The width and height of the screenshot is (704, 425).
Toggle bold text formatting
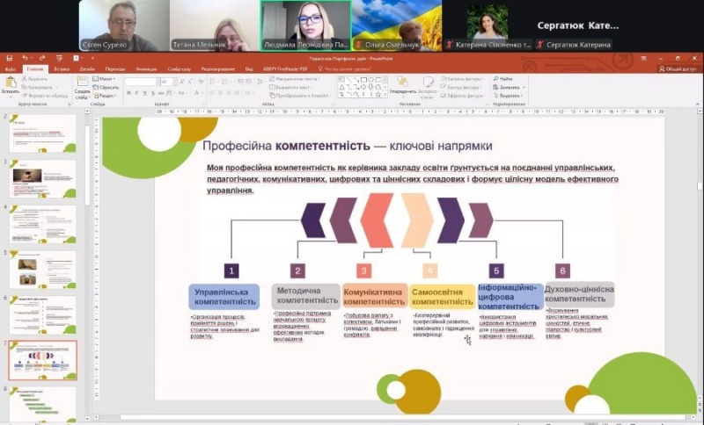coord(128,94)
